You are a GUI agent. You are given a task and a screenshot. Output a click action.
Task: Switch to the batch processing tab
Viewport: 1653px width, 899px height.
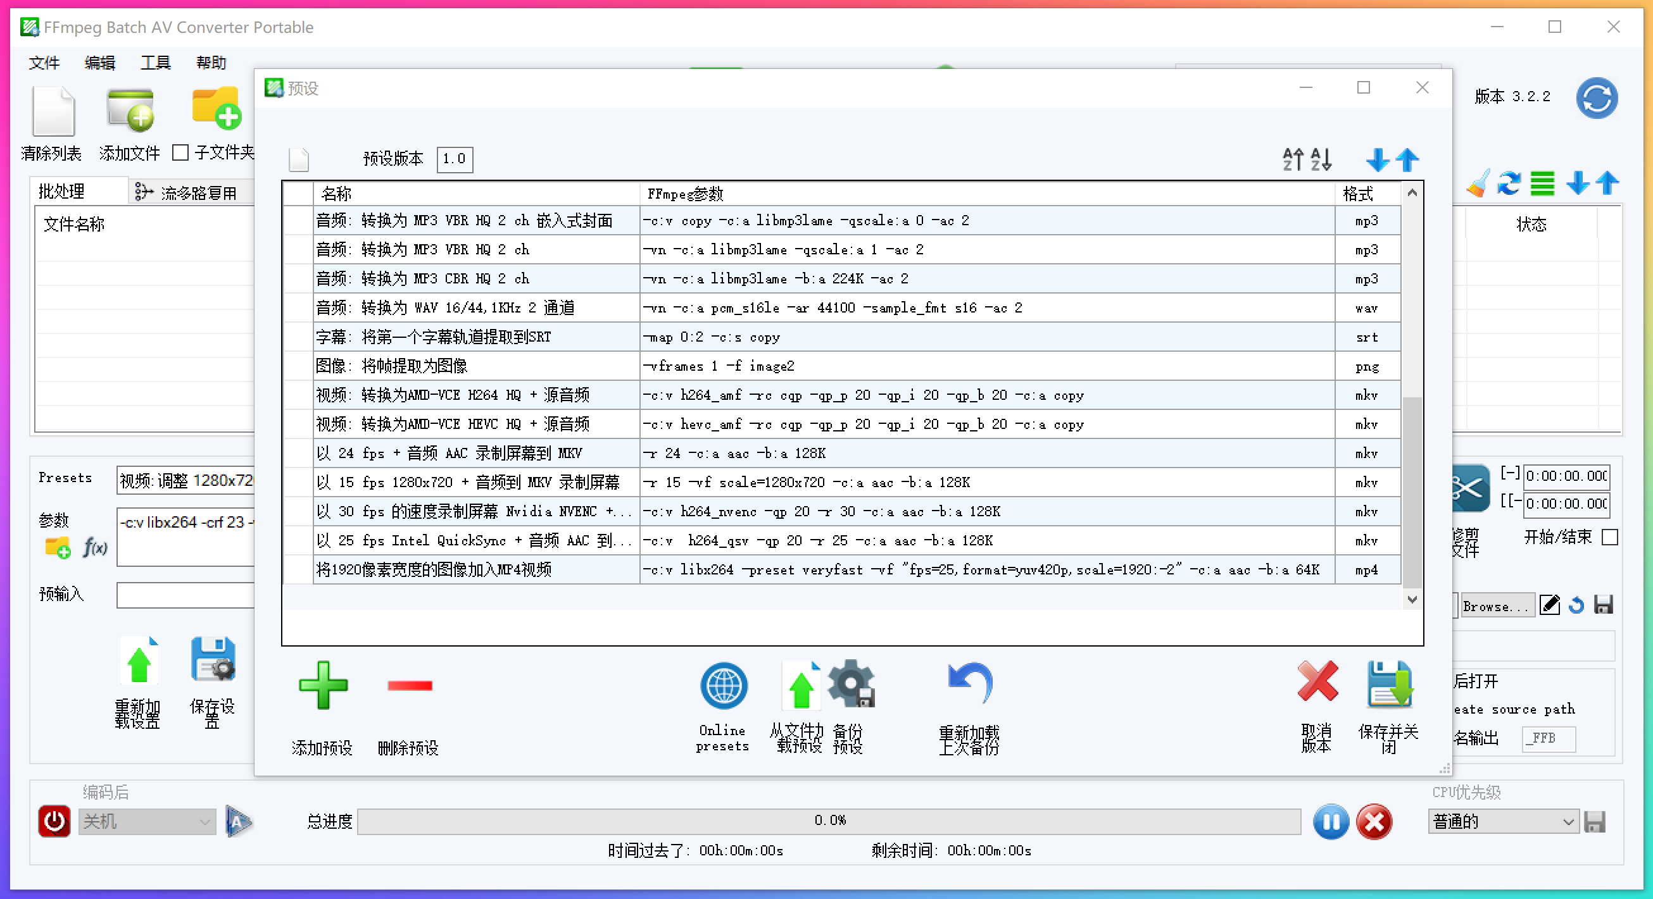point(61,191)
